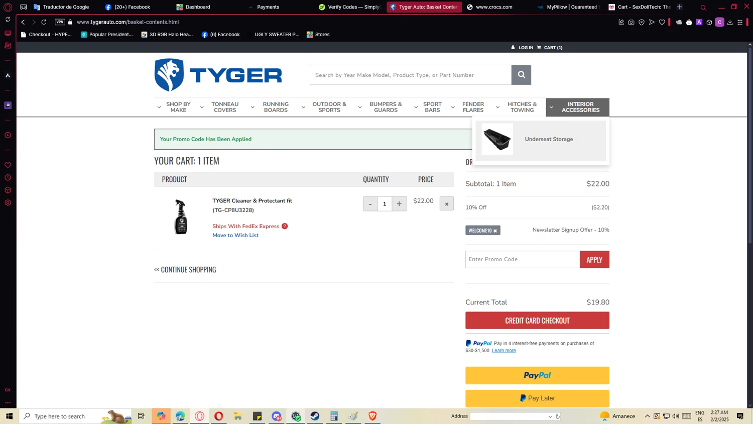Click Enter Promo Code field

(523, 260)
